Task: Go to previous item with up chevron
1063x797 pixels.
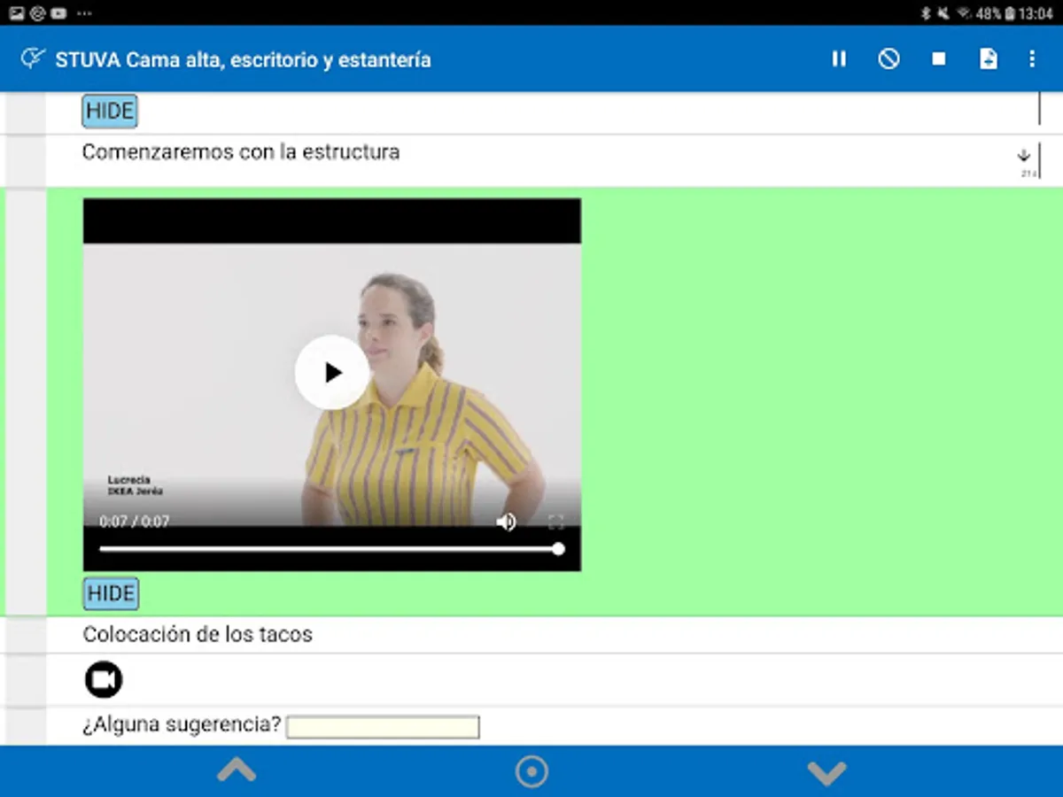Action: pos(237,771)
